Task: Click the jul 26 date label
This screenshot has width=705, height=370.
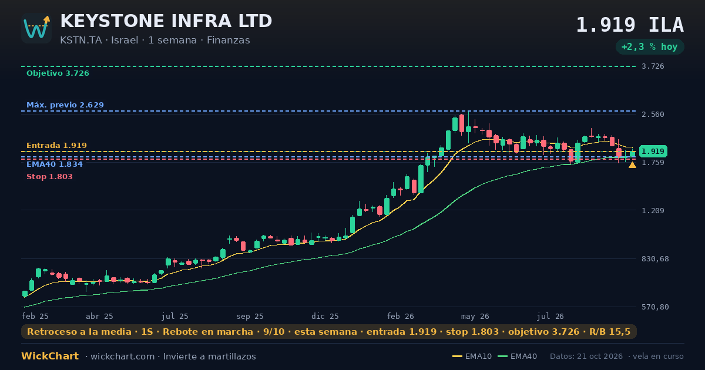Action: (550, 316)
